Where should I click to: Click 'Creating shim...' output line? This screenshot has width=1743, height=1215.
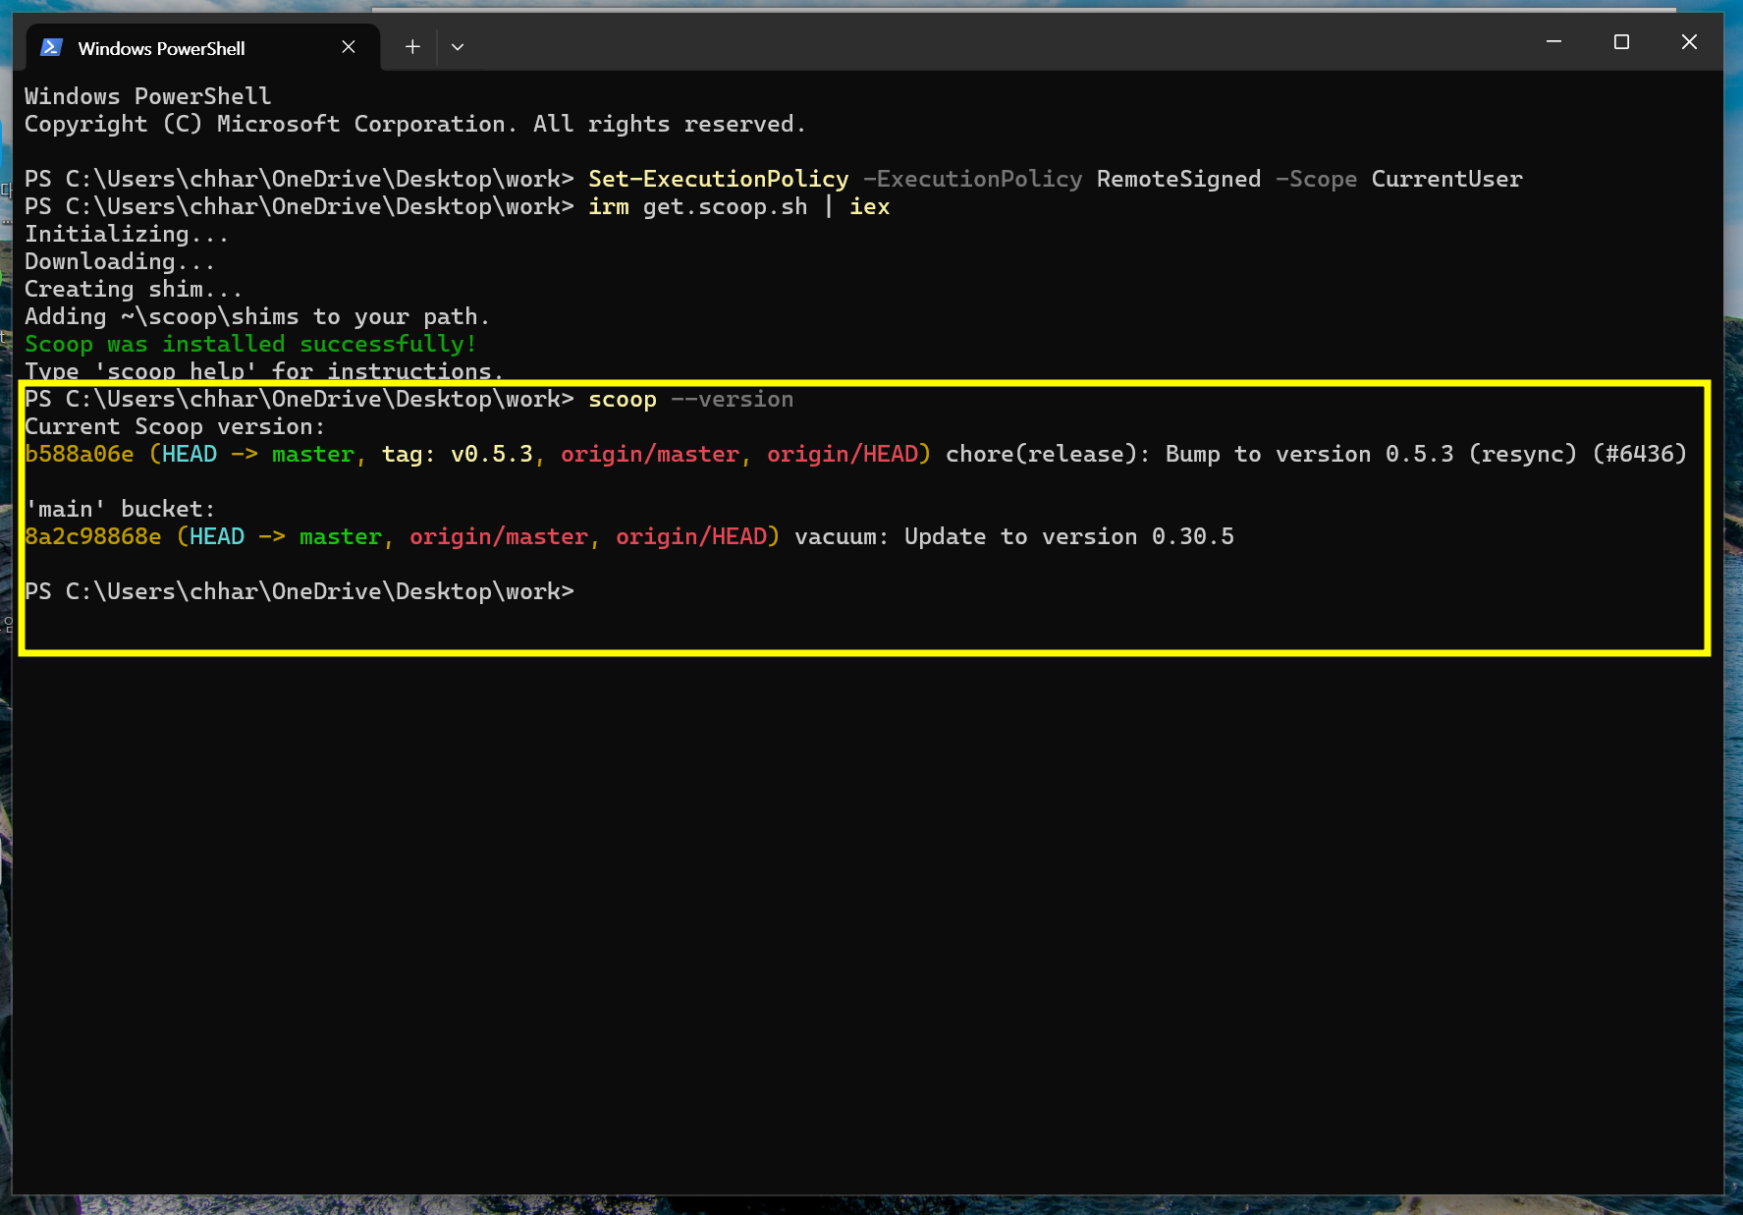[x=134, y=289]
